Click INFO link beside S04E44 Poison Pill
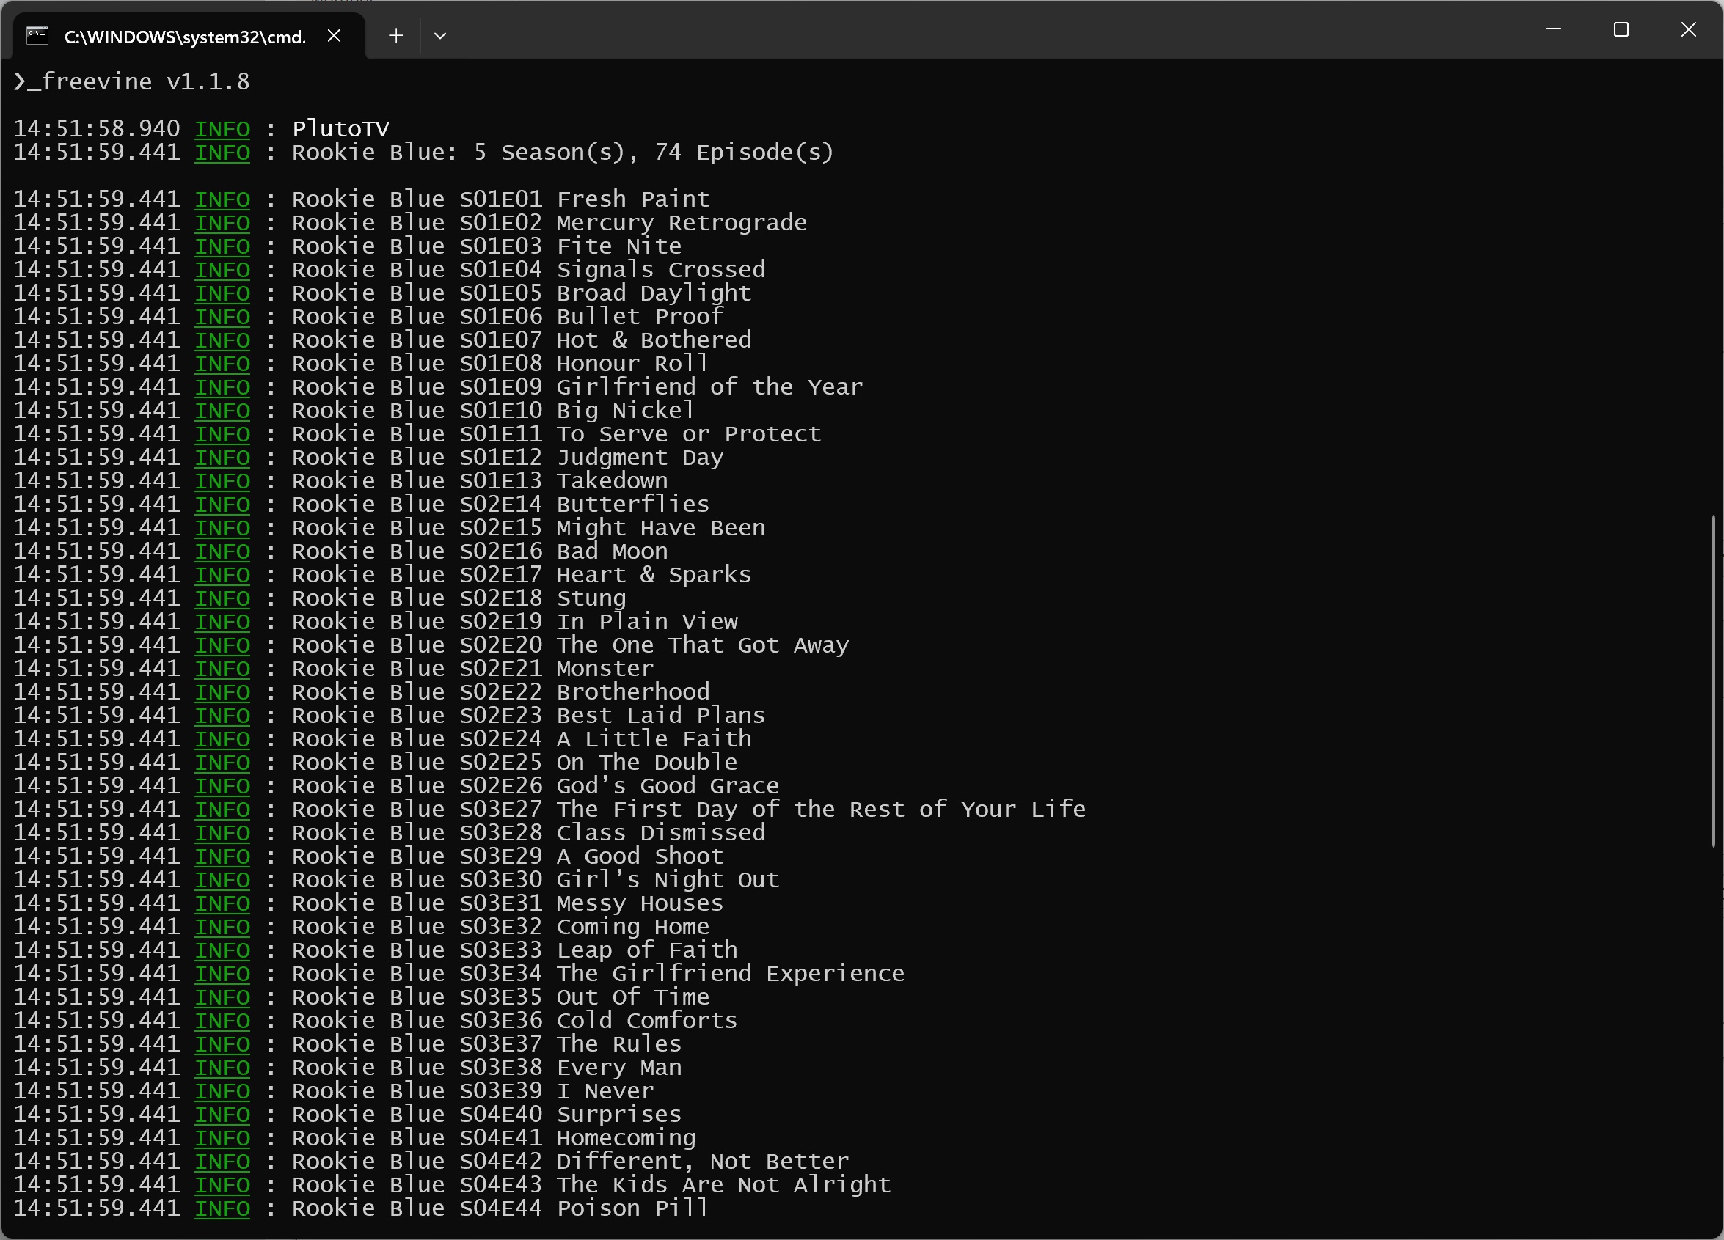 tap(222, 1209)
